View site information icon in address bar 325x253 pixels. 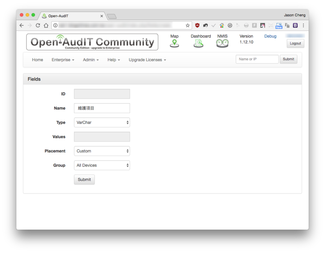pos(55,25)
